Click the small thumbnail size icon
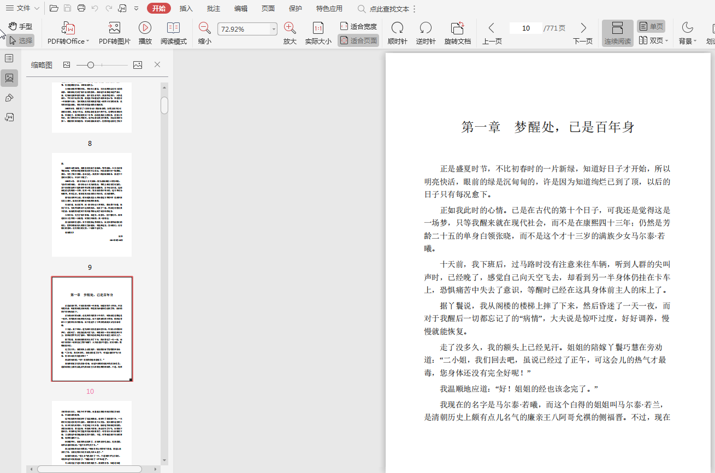715x473 pixels. (67, 64)
